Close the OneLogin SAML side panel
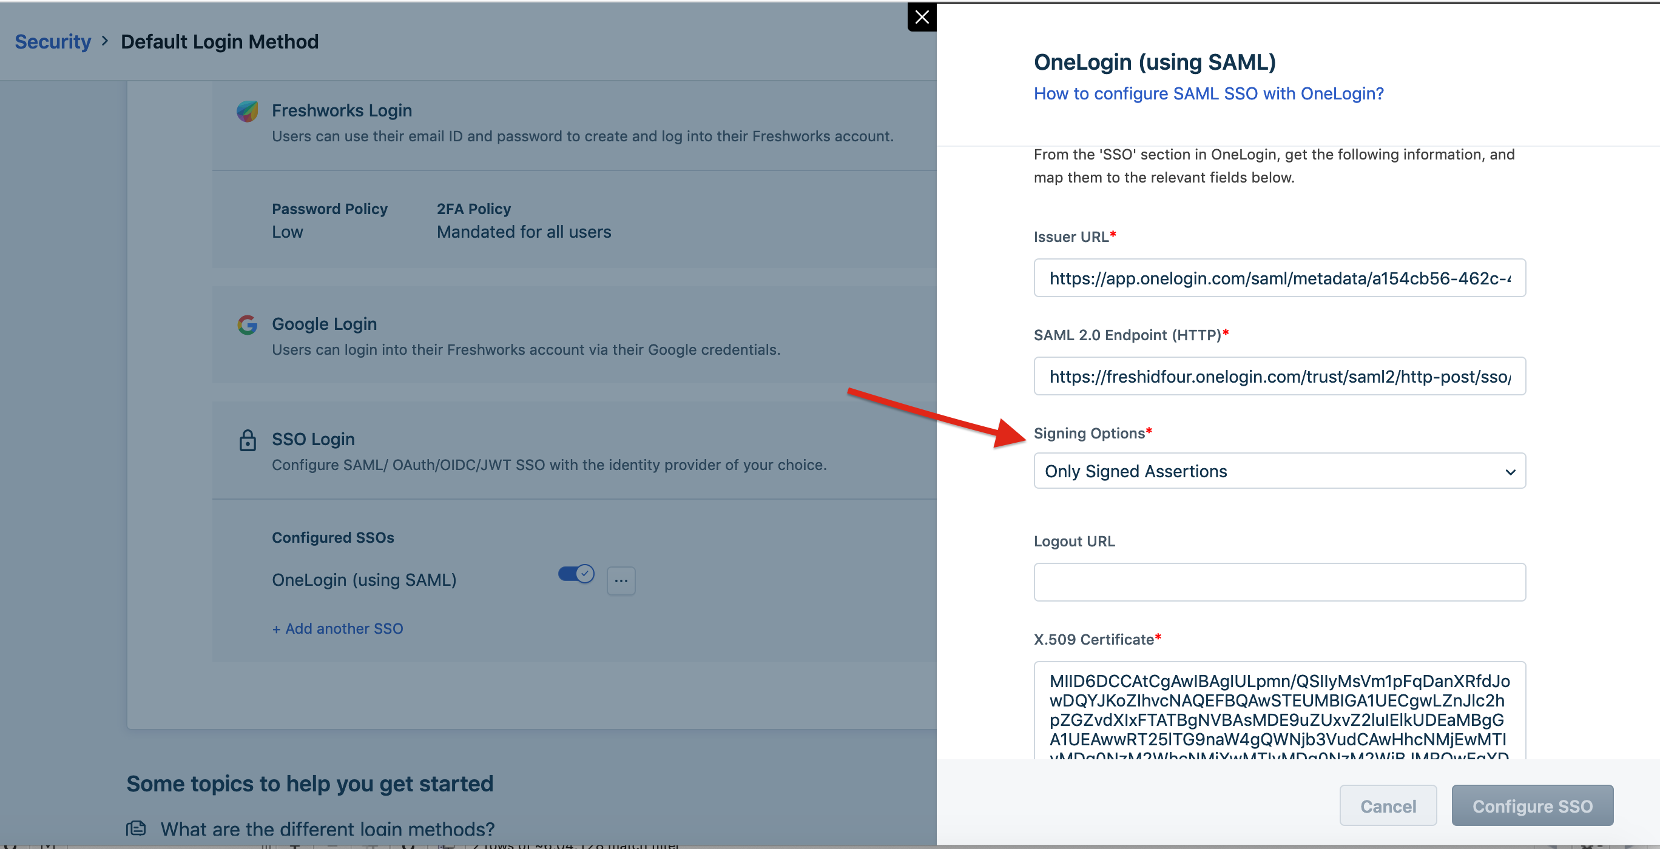 tap(922, 18)
